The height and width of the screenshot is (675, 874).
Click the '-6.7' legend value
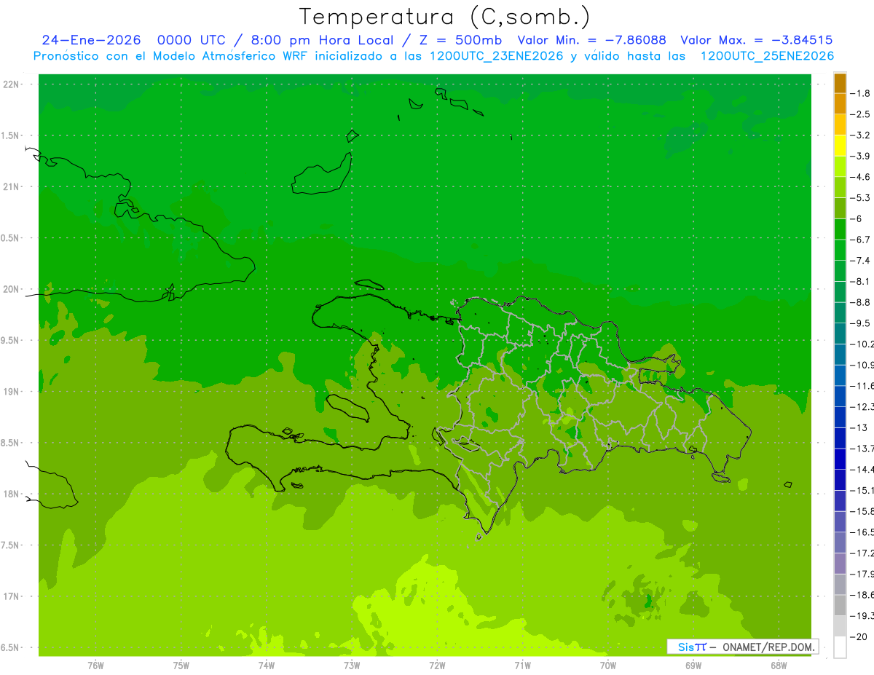(860, 240)
